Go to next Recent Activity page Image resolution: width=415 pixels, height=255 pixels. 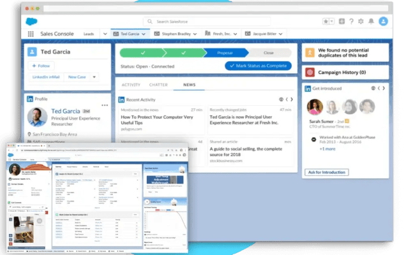pos(292,99)
